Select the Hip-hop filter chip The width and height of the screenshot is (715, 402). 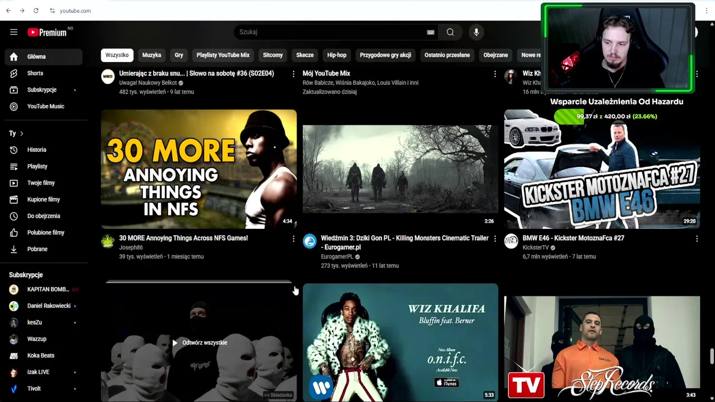coord(337,55)
